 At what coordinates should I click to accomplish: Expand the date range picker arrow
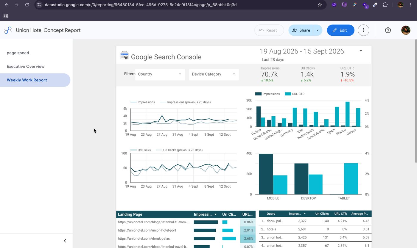pyautogui.click(x=361, y=51)
